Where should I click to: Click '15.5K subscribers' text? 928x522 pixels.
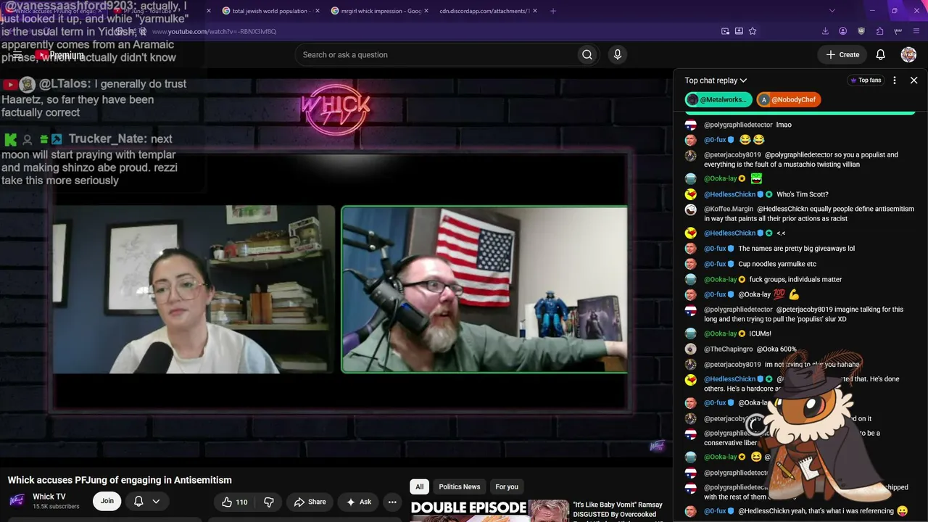pos(56,507)
